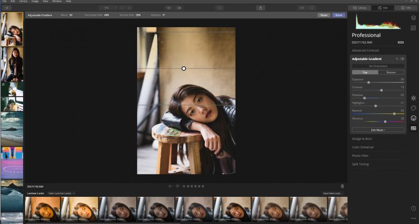Open the View menu
Image resolution: width=419 pixels, height=224 pixels.
tap(46, 2)
